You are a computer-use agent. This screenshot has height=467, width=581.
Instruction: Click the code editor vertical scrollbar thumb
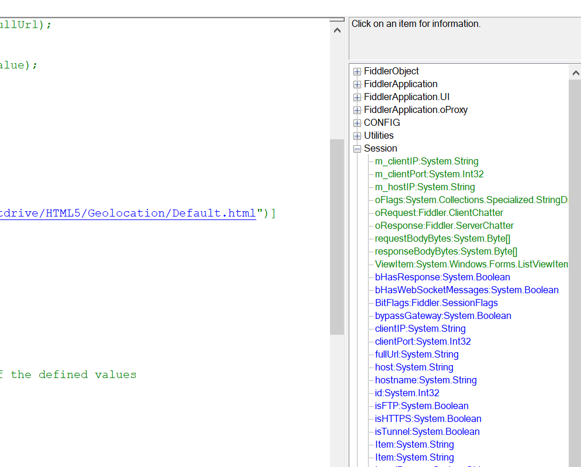tap(337, 237)
